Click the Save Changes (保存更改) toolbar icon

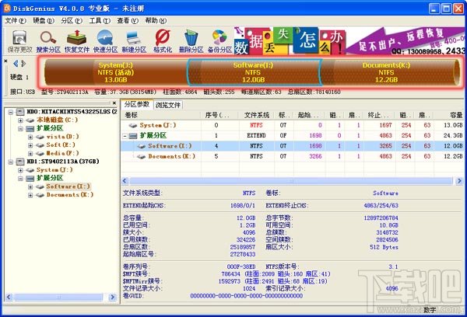[x=19, y=42]
